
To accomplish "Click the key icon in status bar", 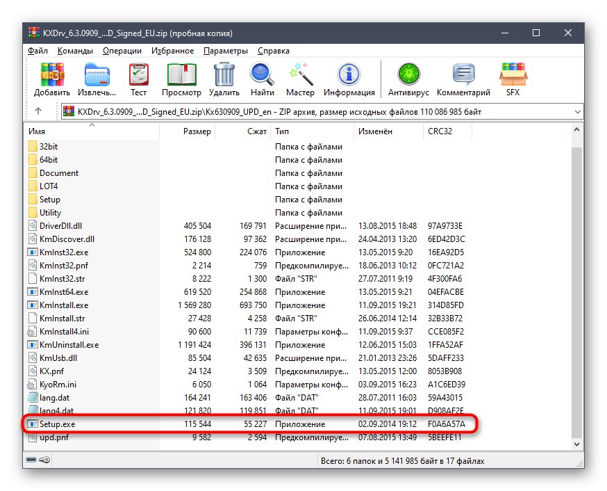I will 45,460.
